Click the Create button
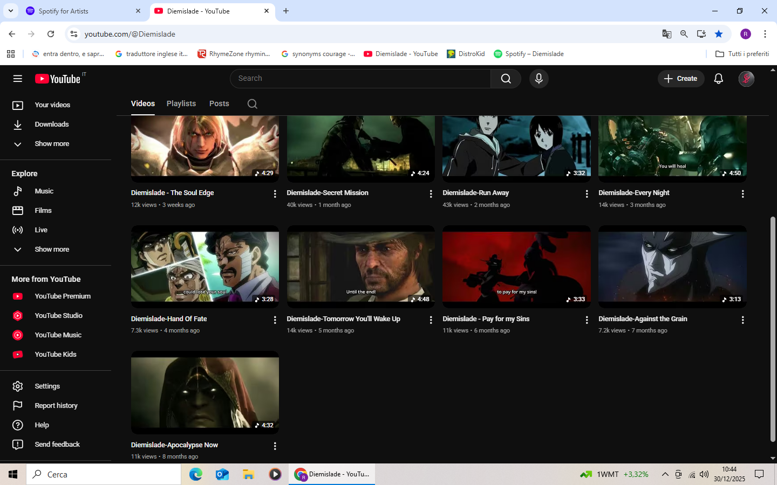Screen dimensions: 777x485 680,79
